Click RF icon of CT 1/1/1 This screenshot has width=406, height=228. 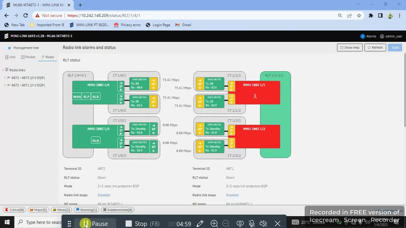[200, 84]
